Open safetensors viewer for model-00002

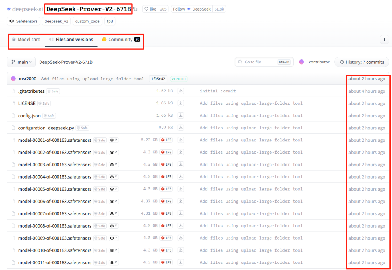(114, 152)
